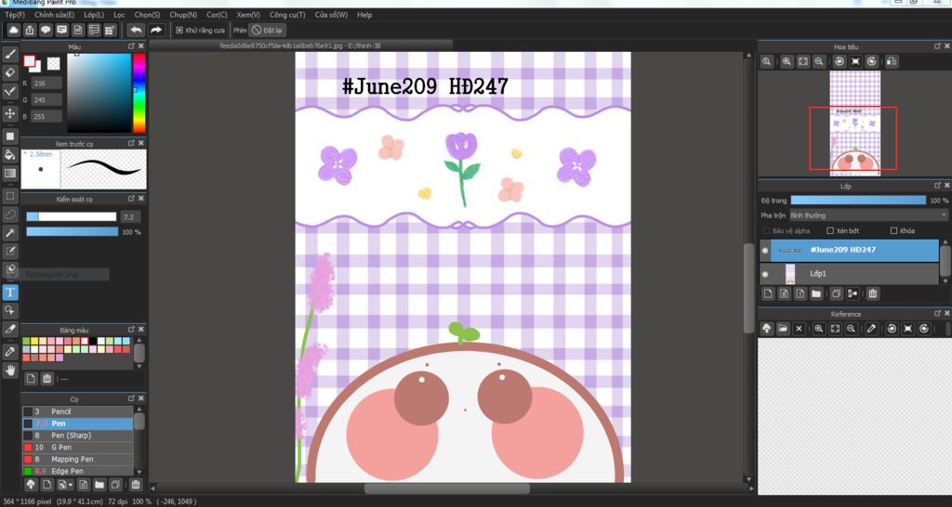Click the eyedropper icon in Reference panel
952x507 pixels.
[x=871, y=329]
